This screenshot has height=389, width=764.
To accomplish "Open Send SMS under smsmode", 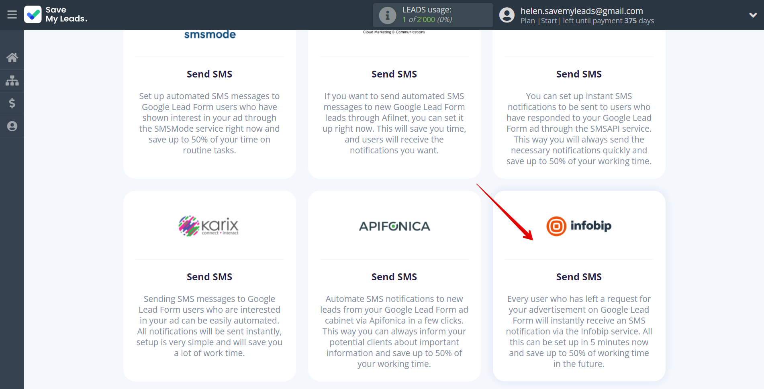I will 209,74.
